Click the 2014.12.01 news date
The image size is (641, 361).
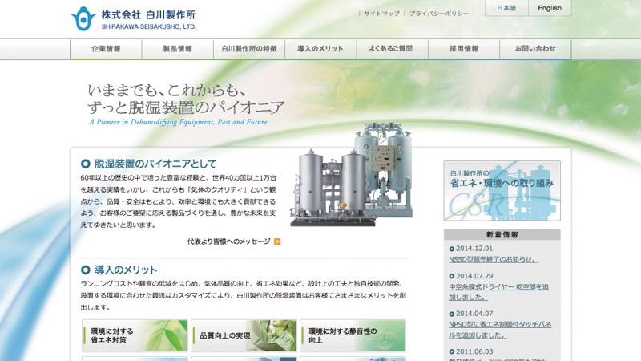coord(474,249)
